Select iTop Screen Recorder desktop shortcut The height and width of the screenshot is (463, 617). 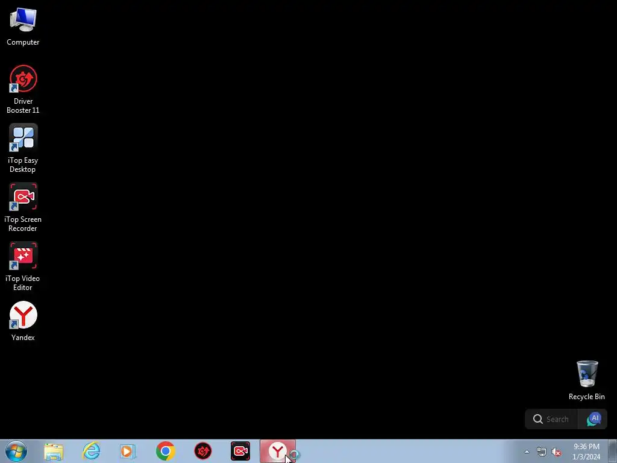23,207
